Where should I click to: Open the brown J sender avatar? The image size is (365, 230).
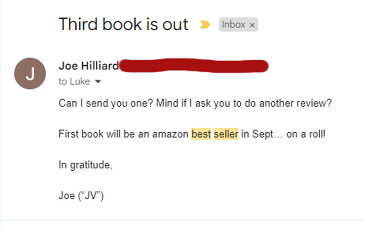click(30, 74)
